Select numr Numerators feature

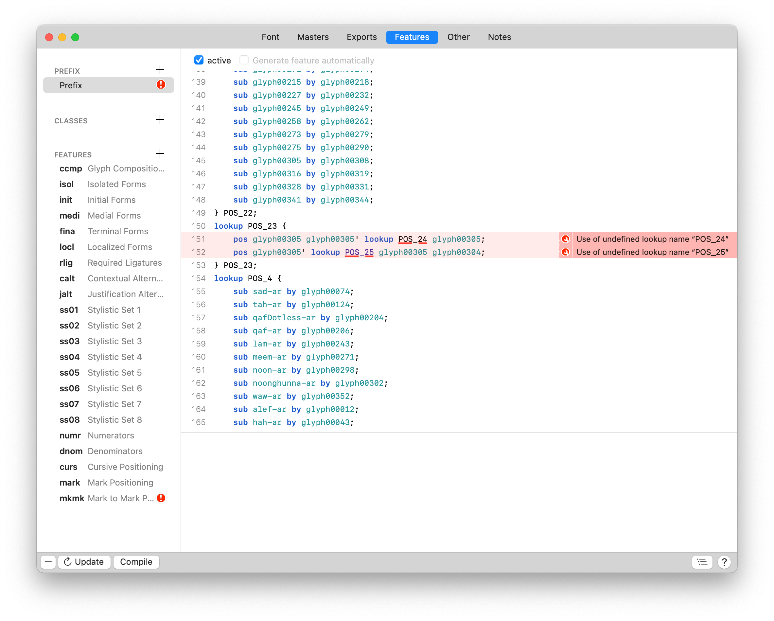coord(108,435)
